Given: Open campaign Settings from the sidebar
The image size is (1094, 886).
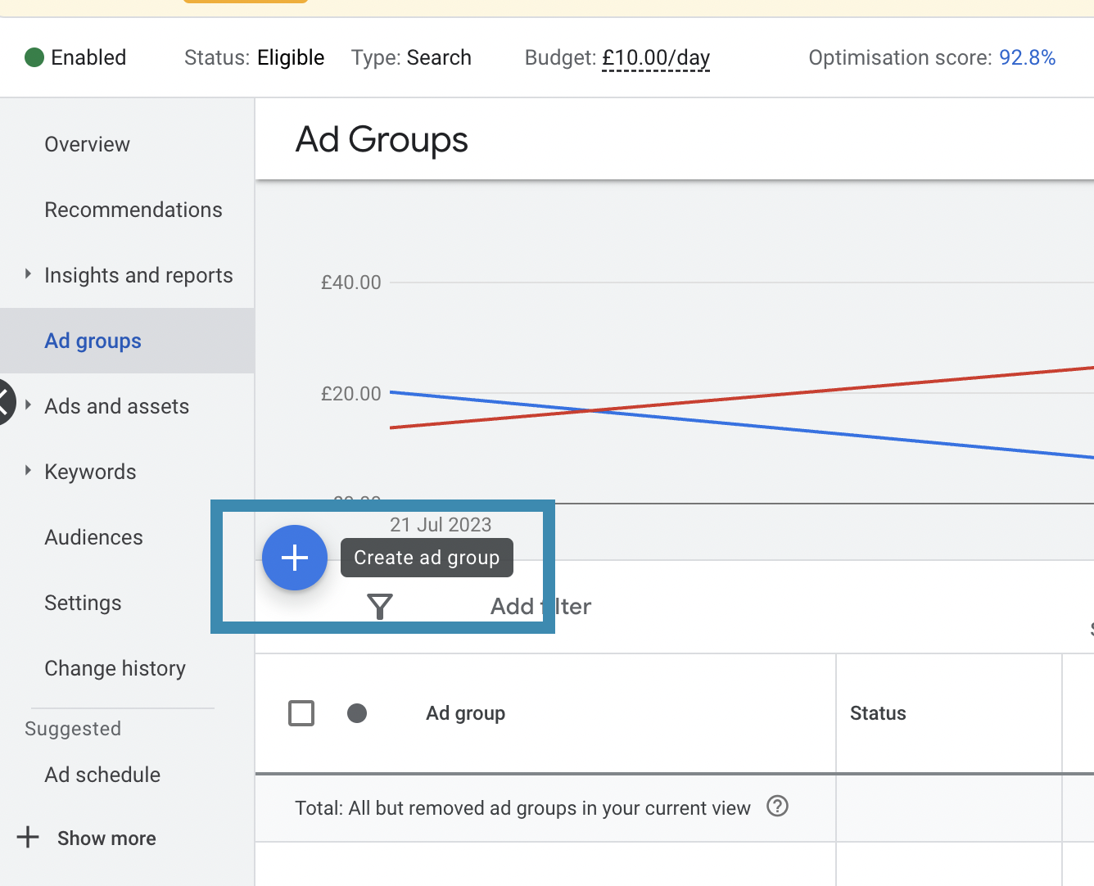Looking at the screenshot, I should pyautogui.click(x=83, y=603).
